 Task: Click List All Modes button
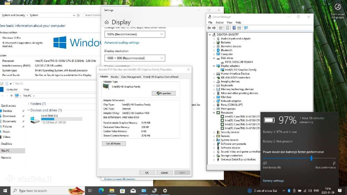point(114,144)
